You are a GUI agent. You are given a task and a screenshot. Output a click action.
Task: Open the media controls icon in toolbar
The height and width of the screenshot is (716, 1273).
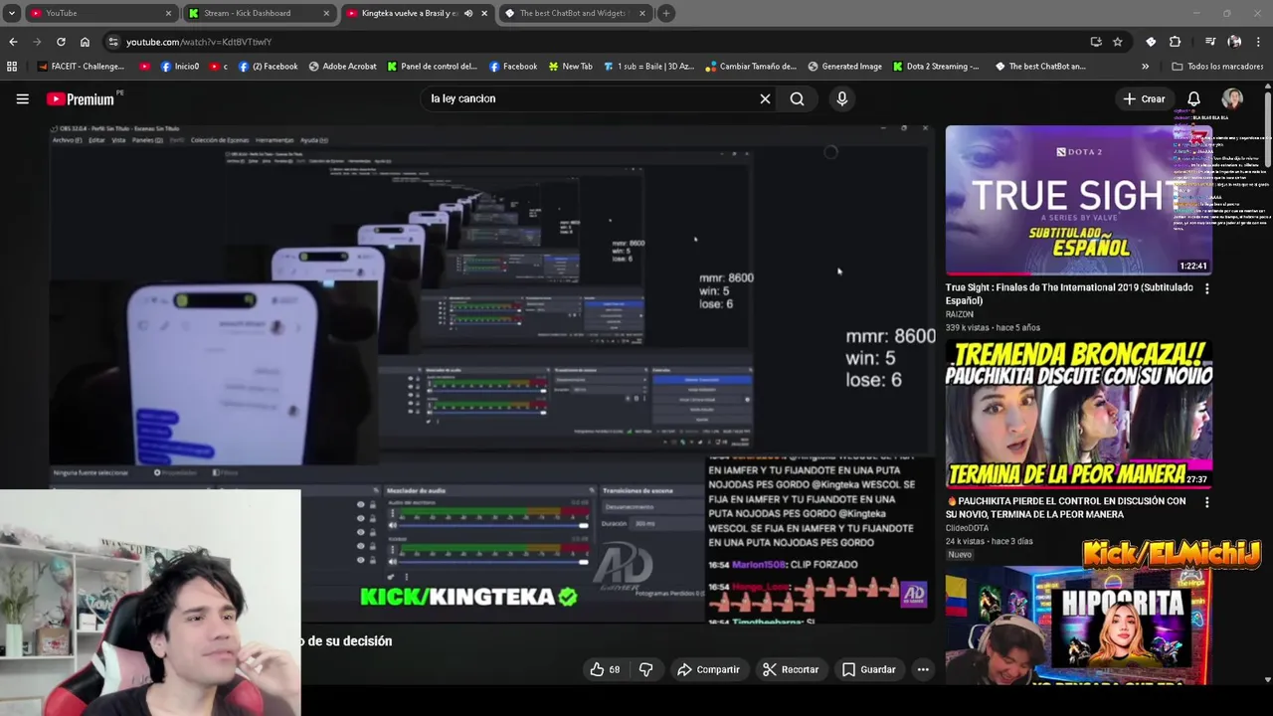(x=1210, y=42)
